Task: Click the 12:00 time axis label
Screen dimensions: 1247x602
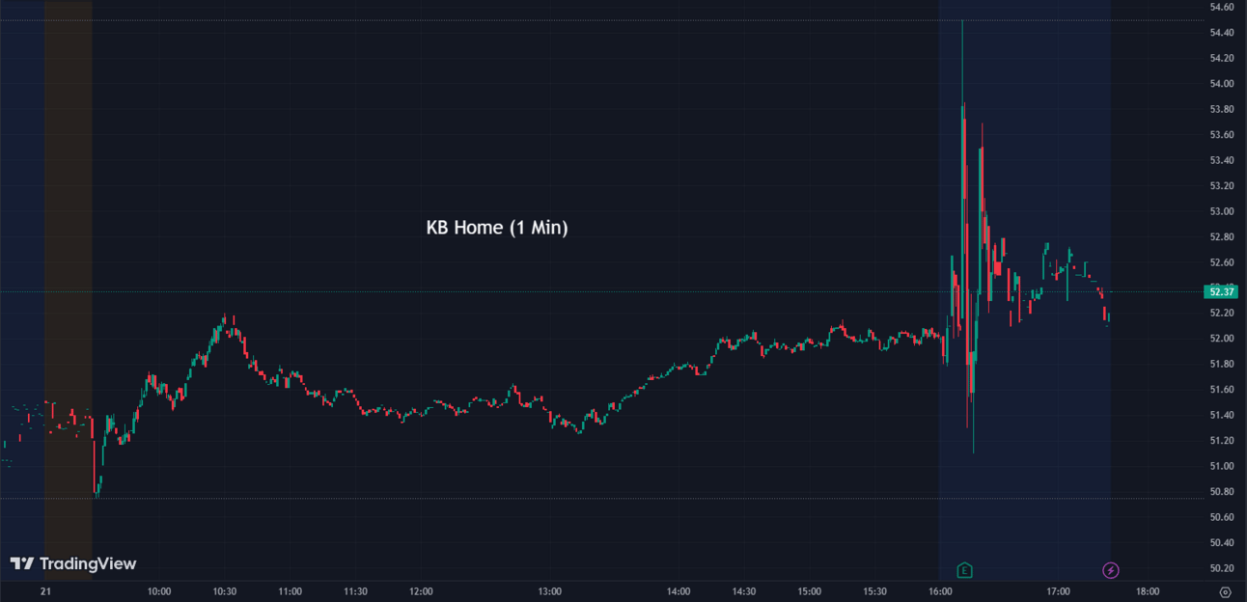Action: (x=421, y=591)
